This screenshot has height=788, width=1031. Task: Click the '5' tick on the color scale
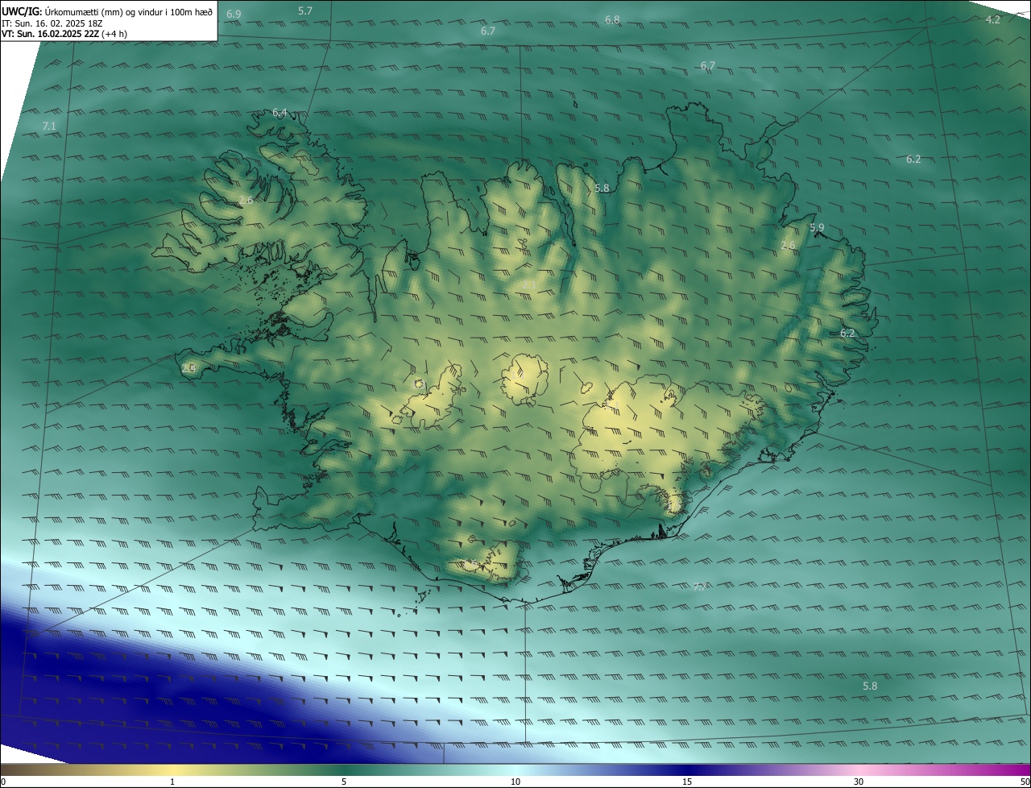pos(344,782)
